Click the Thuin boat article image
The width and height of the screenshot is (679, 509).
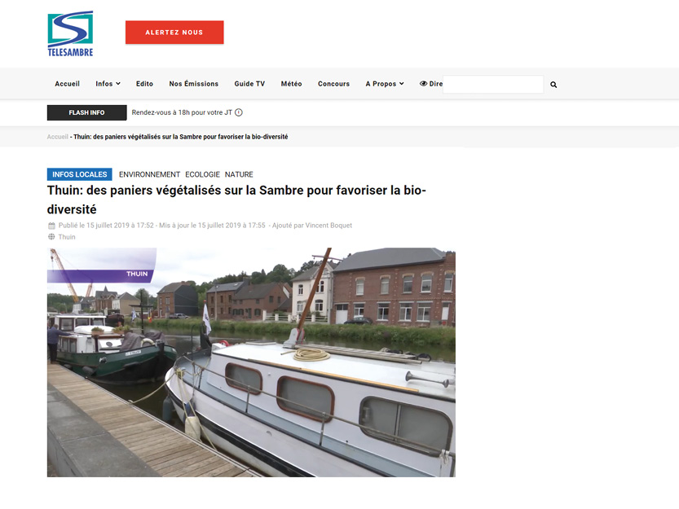point(251,362)
